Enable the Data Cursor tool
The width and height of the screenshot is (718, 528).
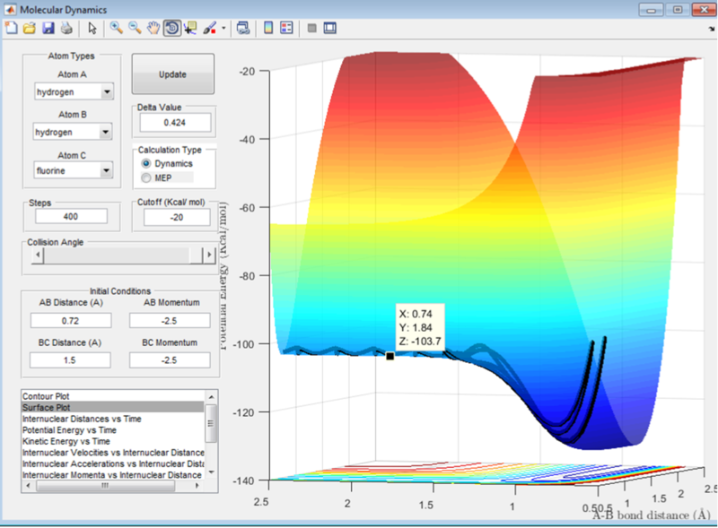tap(189, 28)
